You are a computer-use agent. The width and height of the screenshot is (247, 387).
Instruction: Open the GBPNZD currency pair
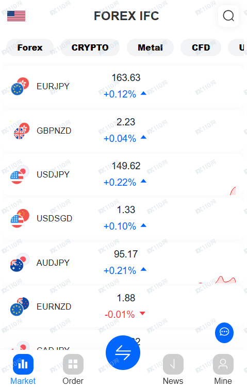pos(123,130)
